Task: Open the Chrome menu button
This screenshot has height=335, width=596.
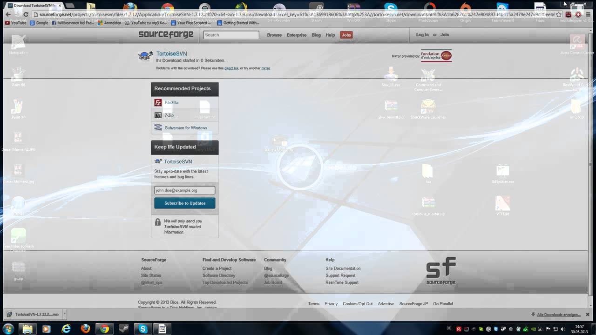Action: (x=588, y=14)
